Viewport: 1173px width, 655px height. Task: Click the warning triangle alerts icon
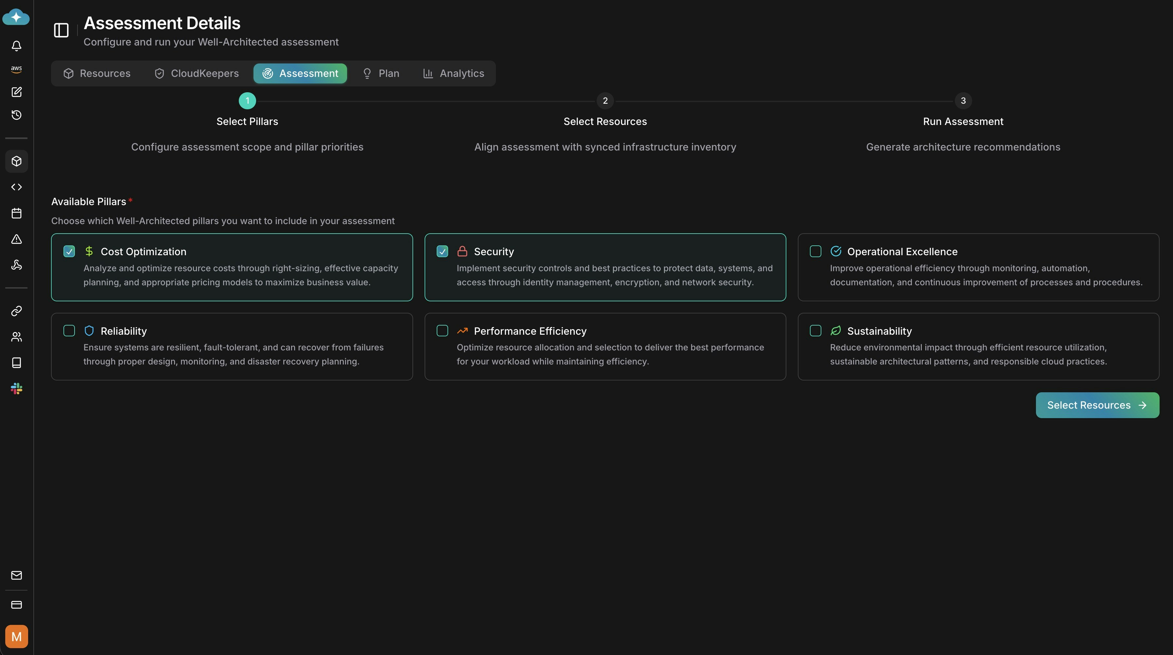[16, 239]
